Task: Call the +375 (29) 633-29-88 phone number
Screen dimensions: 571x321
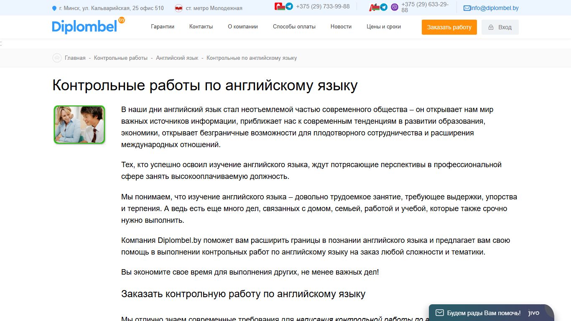Action: (425, 7)
